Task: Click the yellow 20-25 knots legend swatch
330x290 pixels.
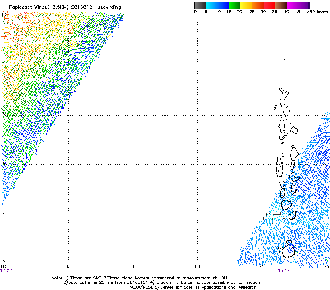Action: pos(246,5)
